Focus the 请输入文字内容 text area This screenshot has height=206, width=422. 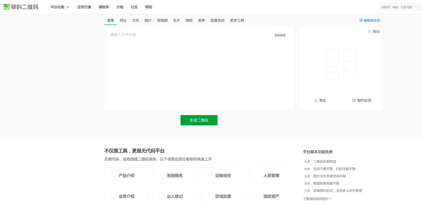coord(199,68)
